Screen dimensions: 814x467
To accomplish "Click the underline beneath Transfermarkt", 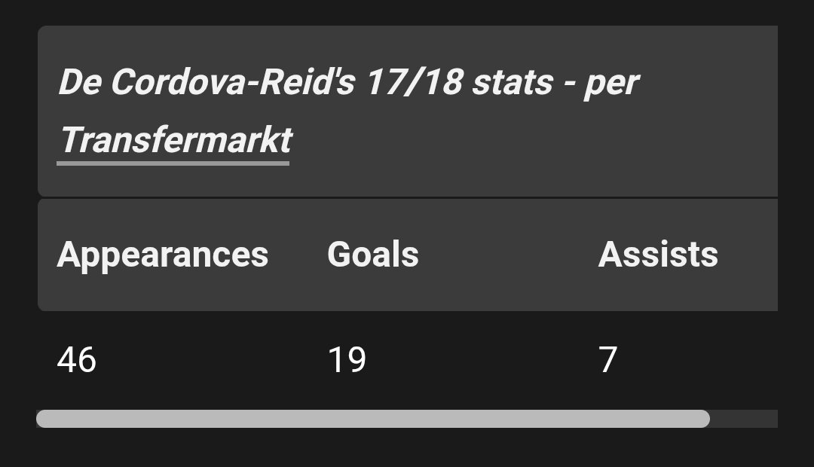I will click(x=173, y=162).
